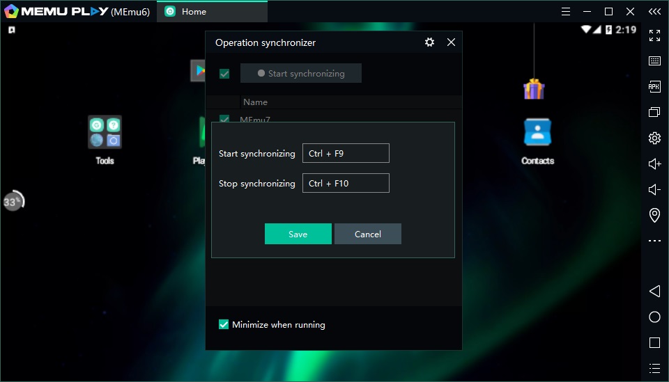Open the GPS location pin icon
This screenshot has width=669, height=382.
coord(654,215)
